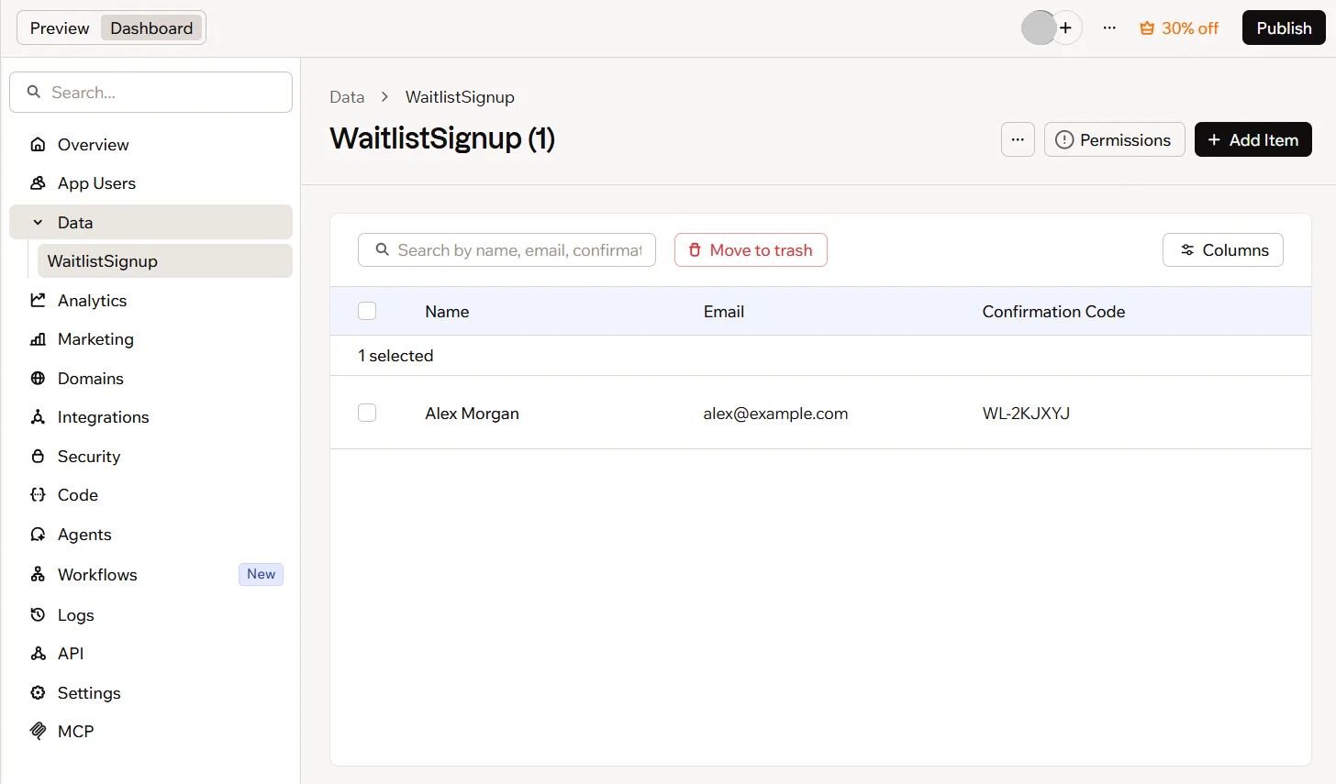Switch to the Preview tab
Screen dimensions: 1336x784
coord(60,28)
